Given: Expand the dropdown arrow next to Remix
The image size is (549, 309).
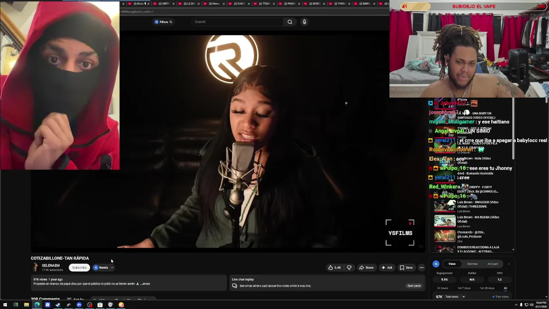Looking at the screenshot, I should pos(112,267).
